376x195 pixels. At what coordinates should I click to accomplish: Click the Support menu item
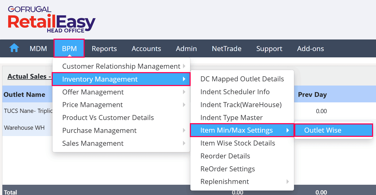click(x=269, y=49)
